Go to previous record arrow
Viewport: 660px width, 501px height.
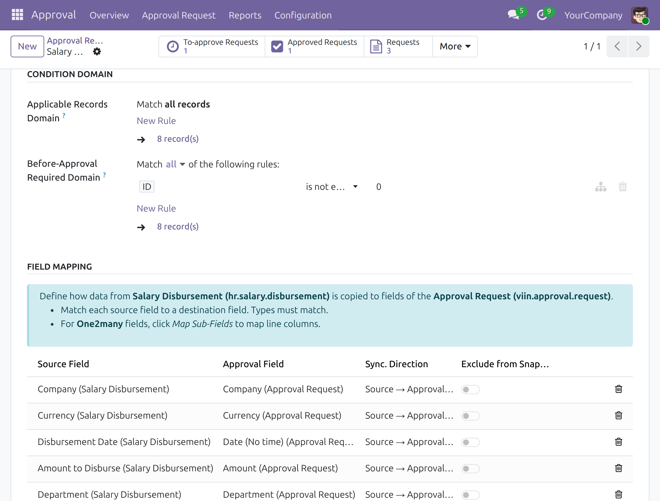(x=617, y=46)
